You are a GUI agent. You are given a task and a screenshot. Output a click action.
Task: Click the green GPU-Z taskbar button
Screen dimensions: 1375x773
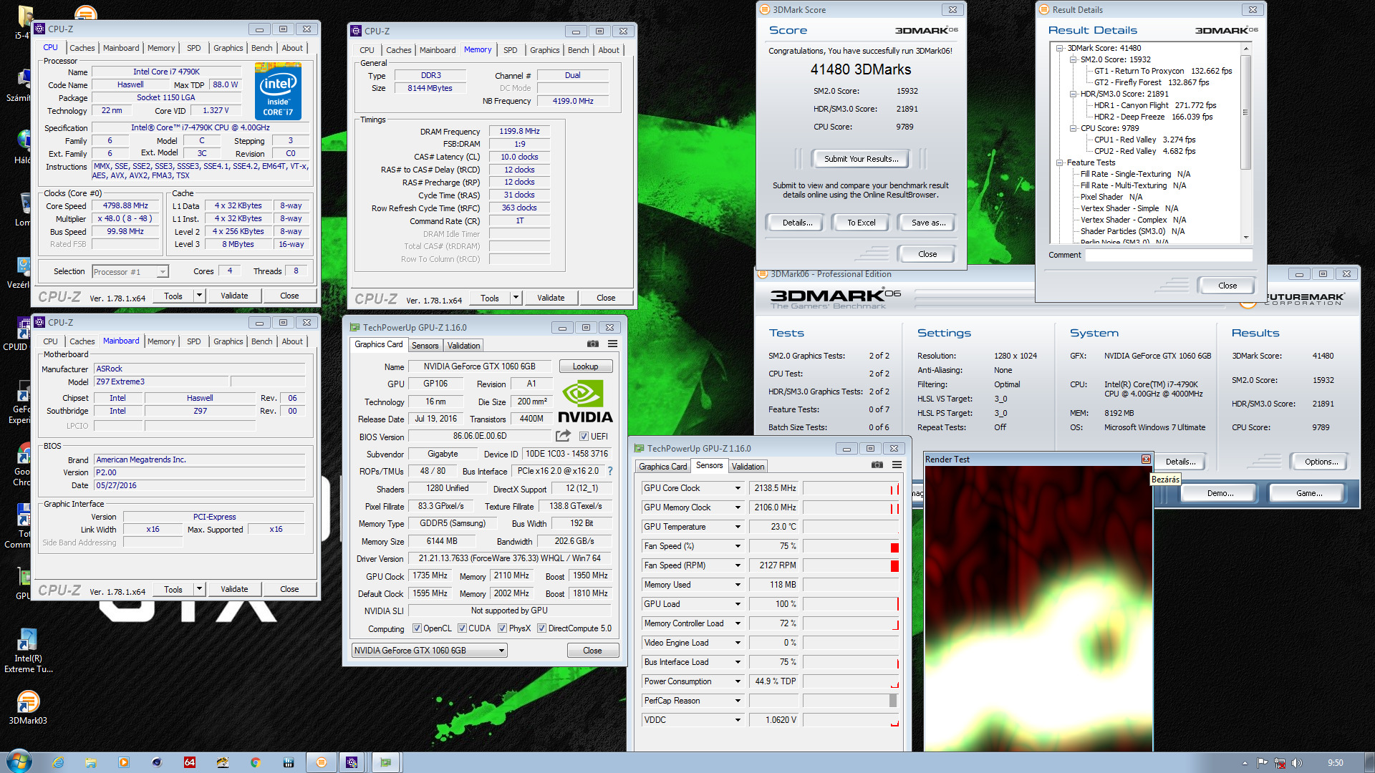(385, 762)
